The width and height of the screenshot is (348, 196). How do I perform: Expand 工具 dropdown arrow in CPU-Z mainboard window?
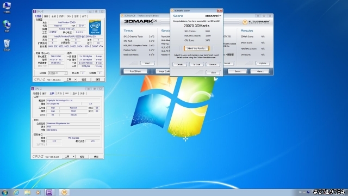[x=74, y=156]
